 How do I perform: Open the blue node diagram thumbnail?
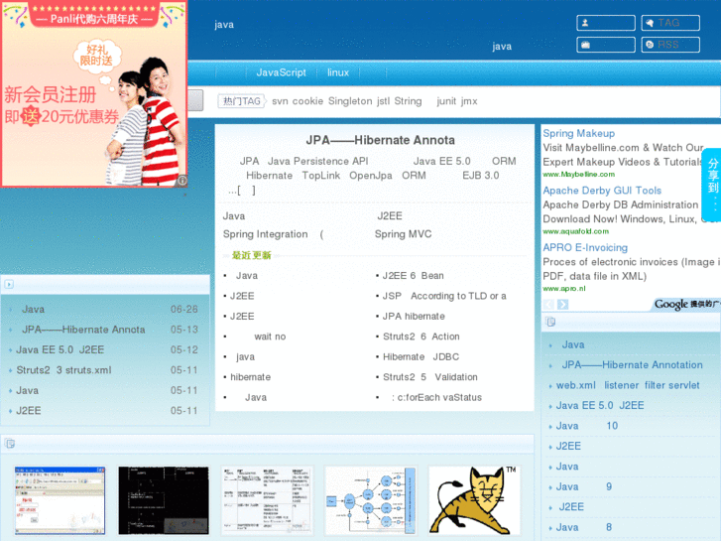click(371, 500)
